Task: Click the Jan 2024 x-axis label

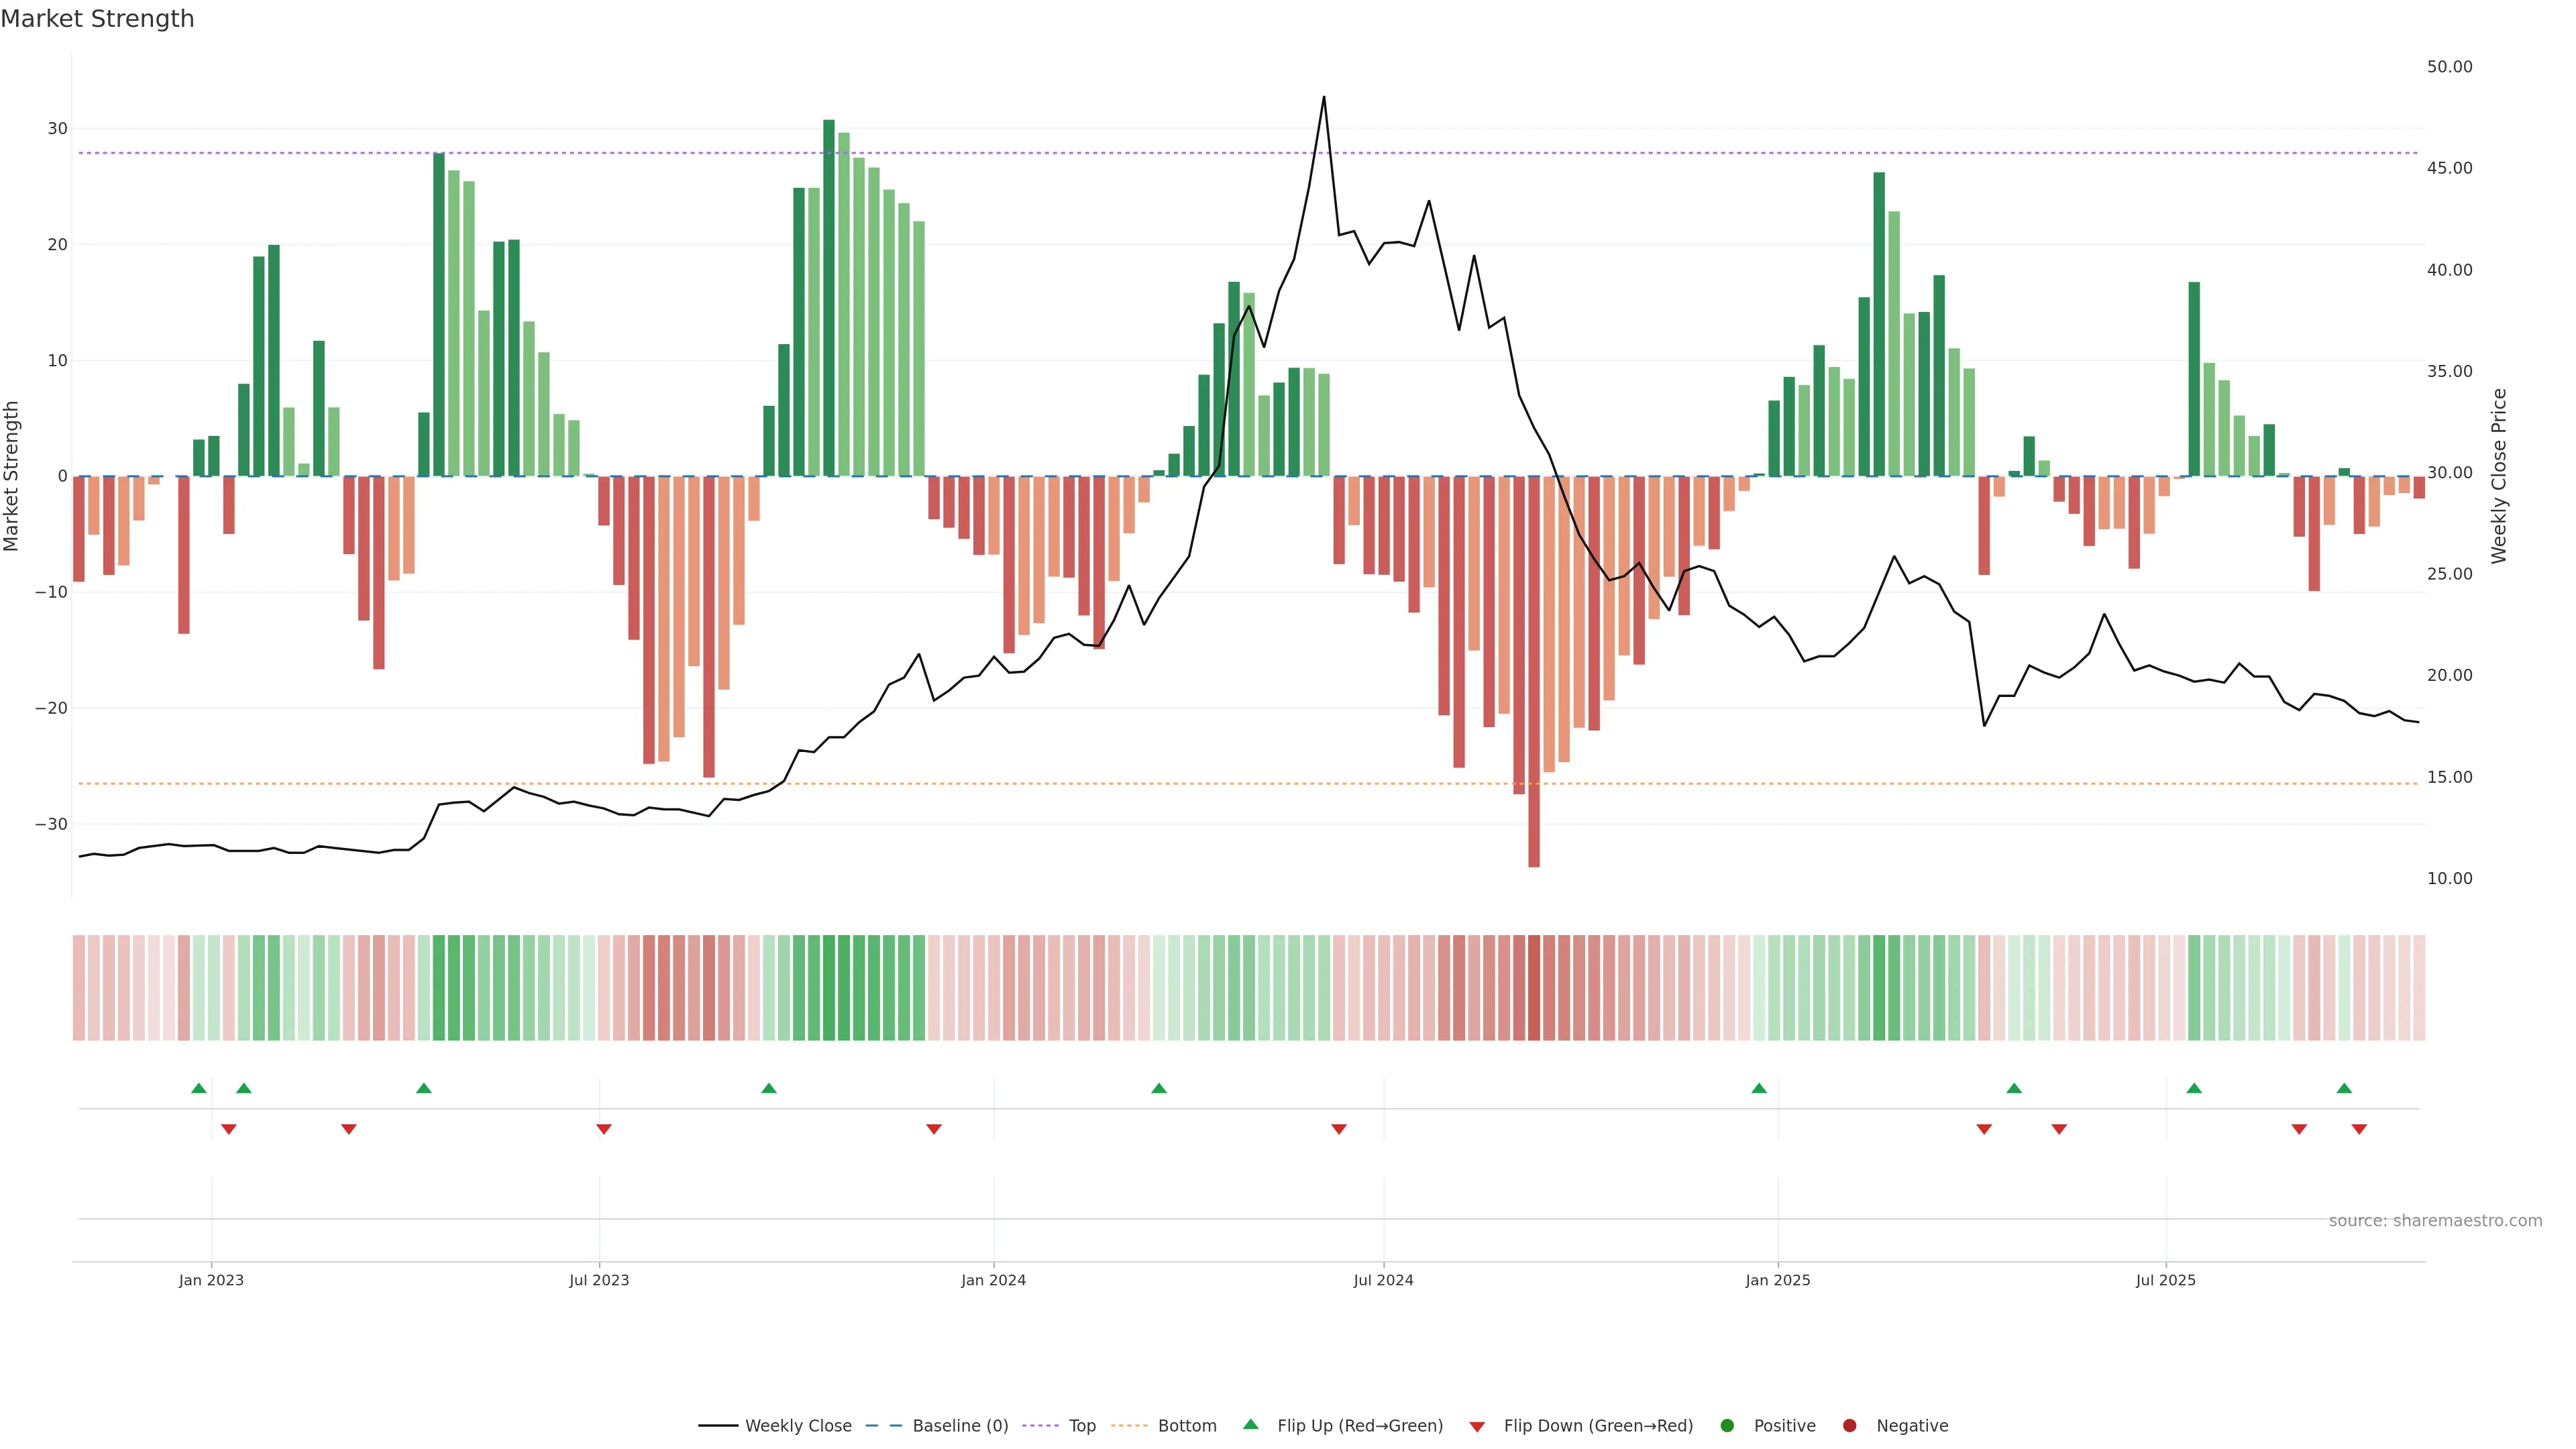Action: point(993,1280)
